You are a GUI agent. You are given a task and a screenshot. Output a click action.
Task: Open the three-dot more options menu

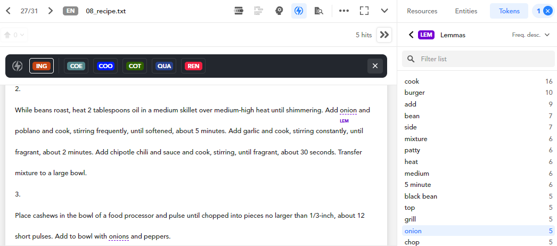[x=344, y=11]
